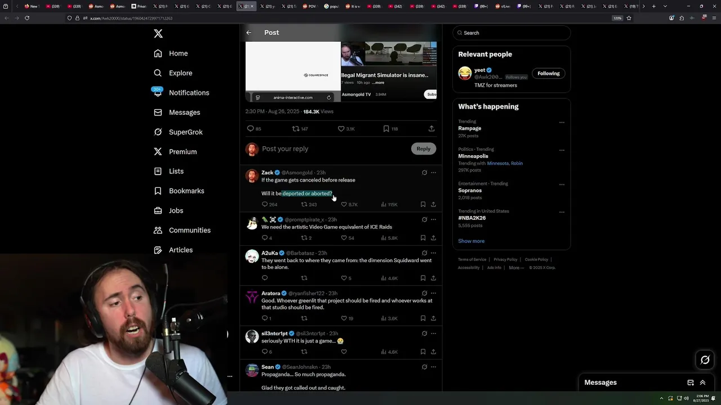This screenshot has height=405, width=721.
Task: Open Grok icon on Sean's comment
Action: click(424, 367)
